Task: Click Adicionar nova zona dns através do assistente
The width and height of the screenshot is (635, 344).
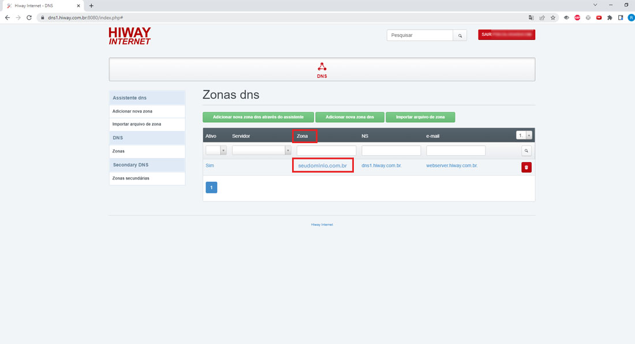Action: coord(258,117)
